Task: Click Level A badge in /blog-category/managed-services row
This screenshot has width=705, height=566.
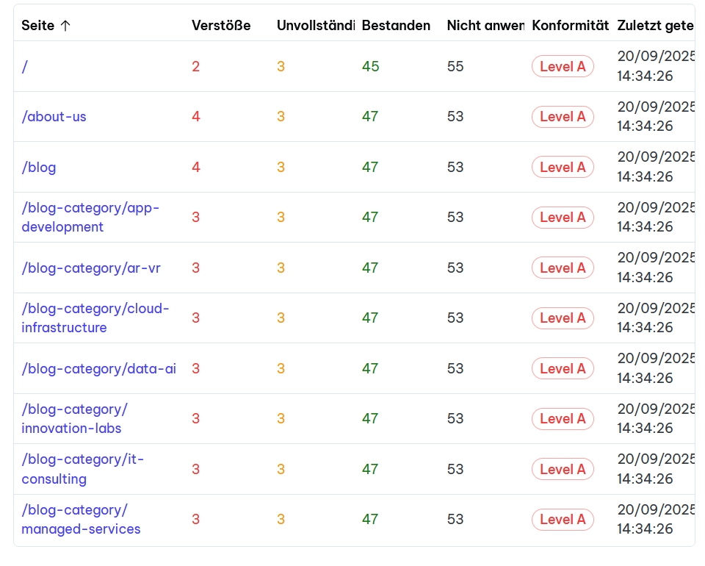Action: pos(563,520)
